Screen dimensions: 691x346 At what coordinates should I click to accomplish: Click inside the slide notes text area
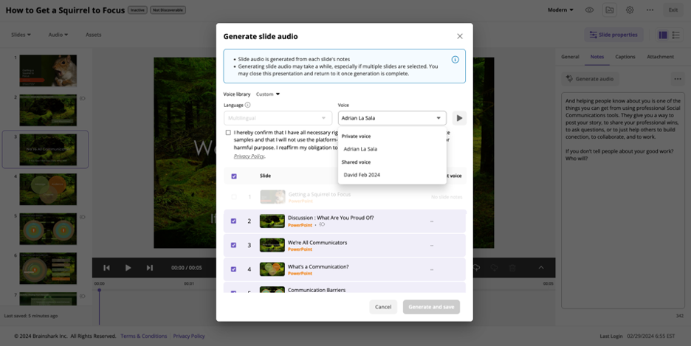pyautogui.click(x=622, y=200)
